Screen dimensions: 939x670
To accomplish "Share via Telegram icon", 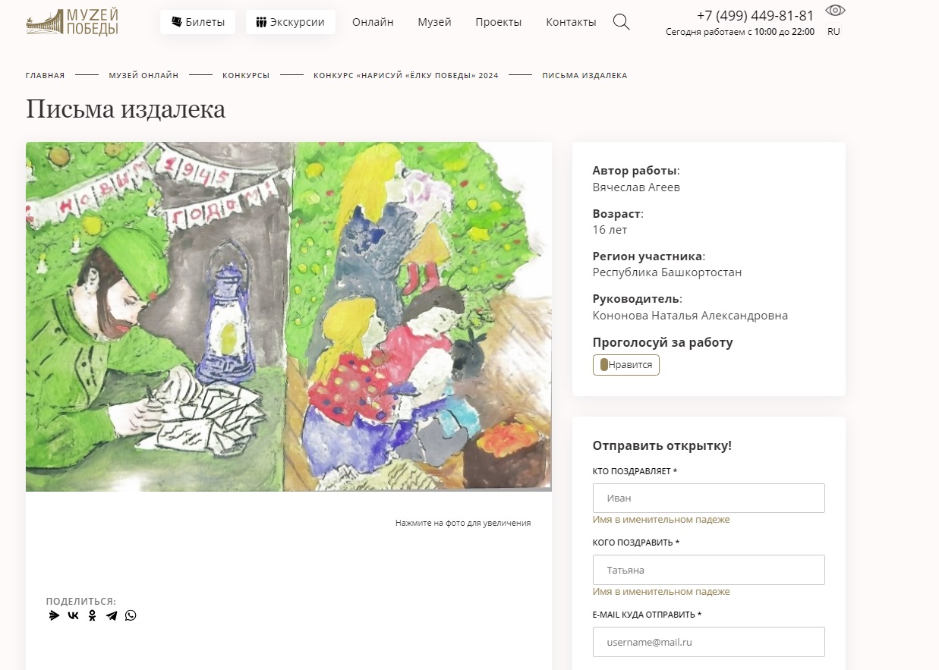I will (112, 615).
